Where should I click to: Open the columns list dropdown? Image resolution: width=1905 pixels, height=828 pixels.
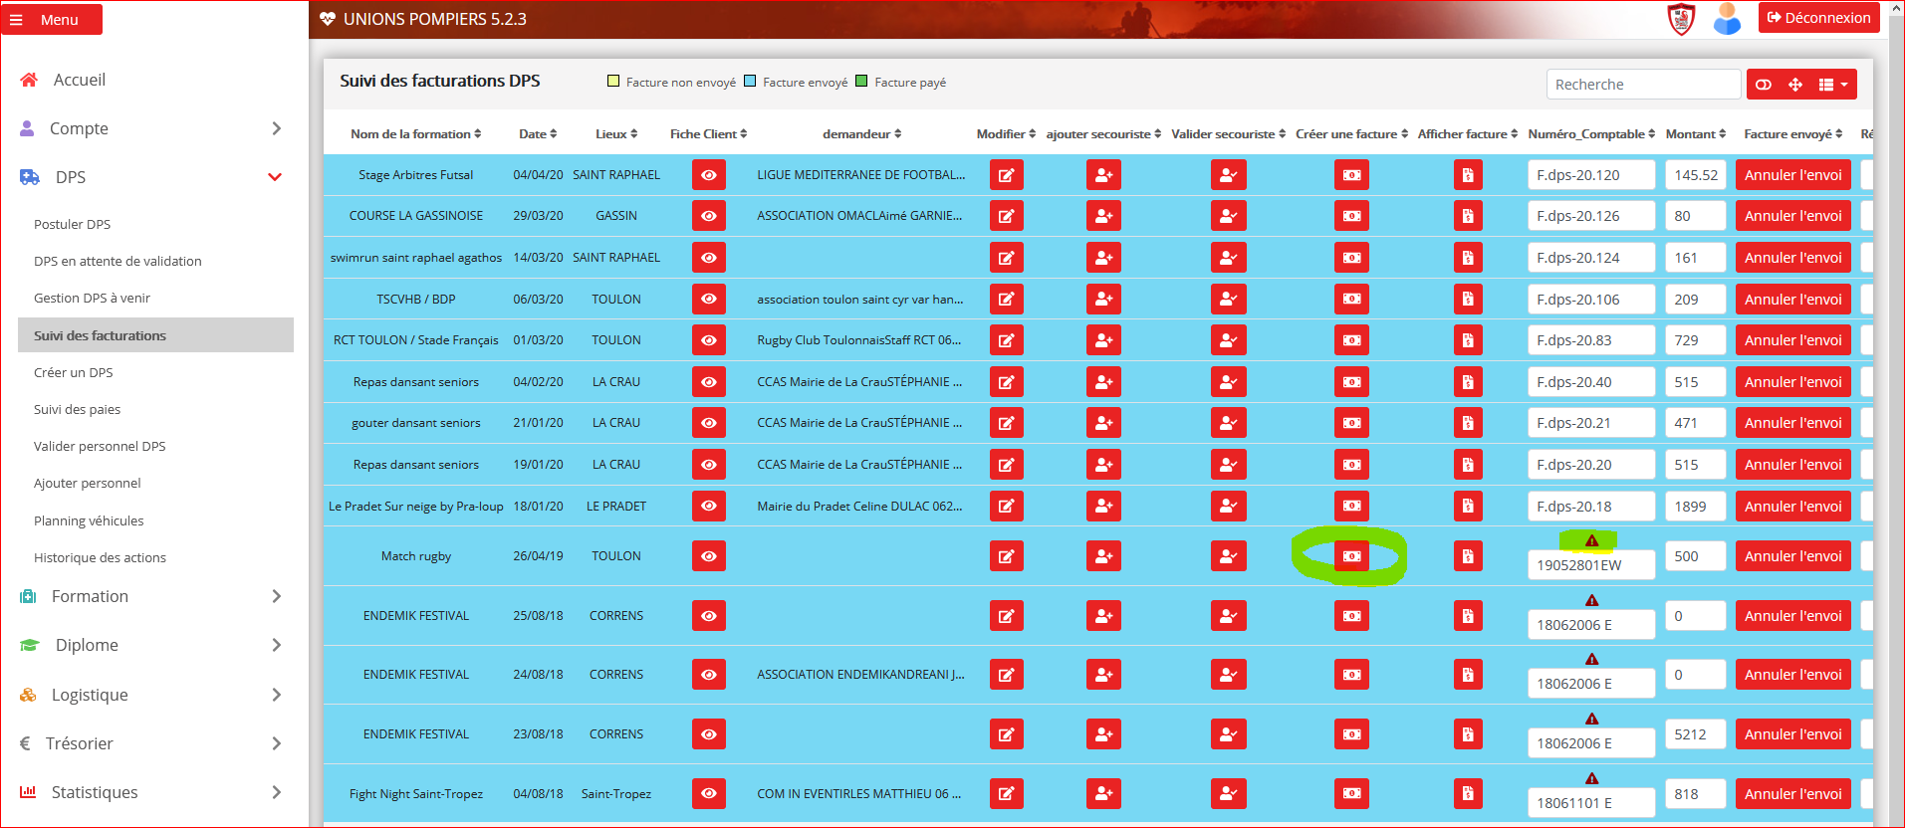click(1833, 85)
